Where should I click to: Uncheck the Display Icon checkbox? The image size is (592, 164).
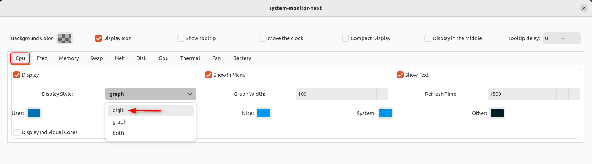(x=98, y=38)
